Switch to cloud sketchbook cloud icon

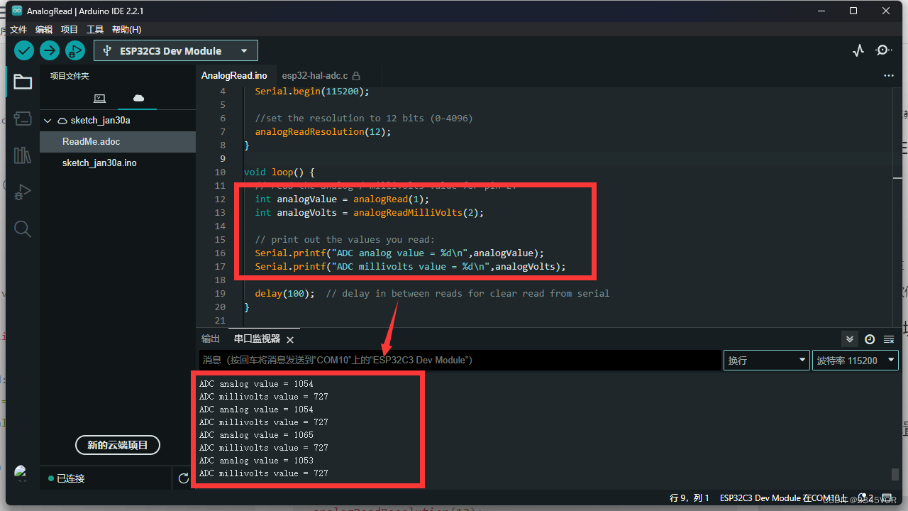138,98
